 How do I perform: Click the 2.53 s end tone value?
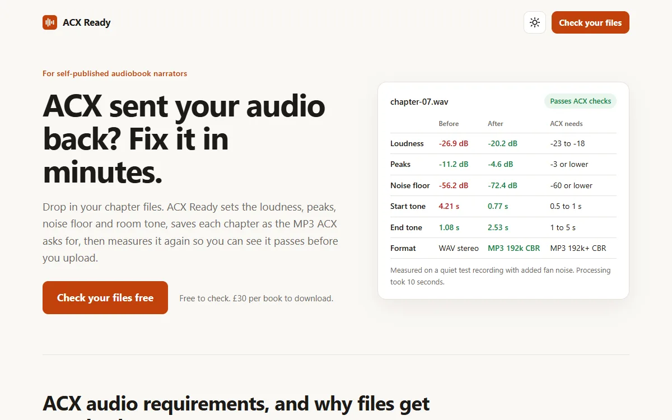point(498,227)
